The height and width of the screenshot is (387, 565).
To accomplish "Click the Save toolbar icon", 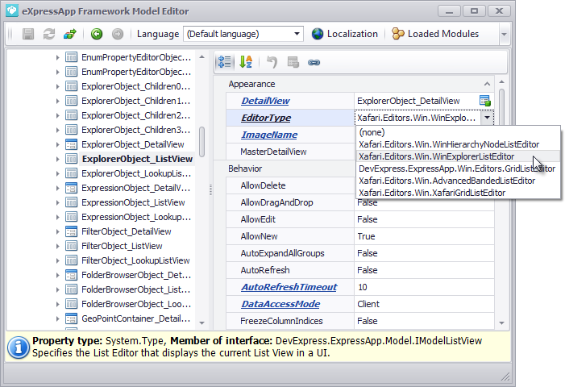I will tap(28, 34).
